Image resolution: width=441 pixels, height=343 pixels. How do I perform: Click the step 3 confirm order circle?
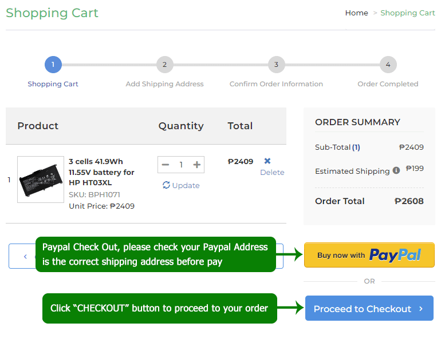[276, 65]
